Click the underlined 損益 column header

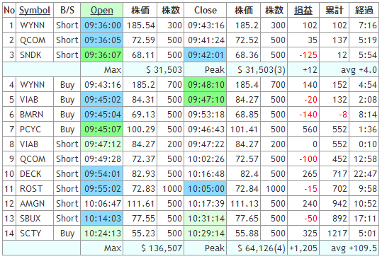[303, 11]
